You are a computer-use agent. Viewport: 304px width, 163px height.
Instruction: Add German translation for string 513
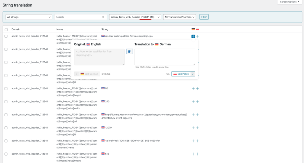(x=193, y=154)
